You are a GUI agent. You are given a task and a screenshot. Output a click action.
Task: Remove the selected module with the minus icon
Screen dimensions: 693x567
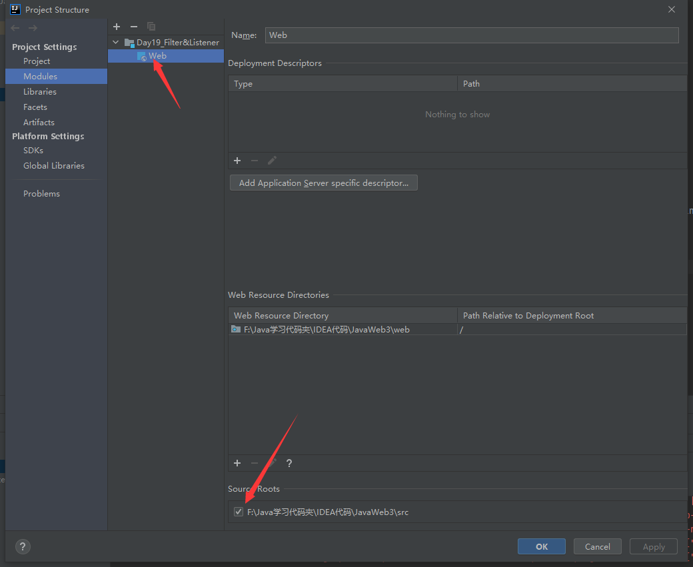134,27
